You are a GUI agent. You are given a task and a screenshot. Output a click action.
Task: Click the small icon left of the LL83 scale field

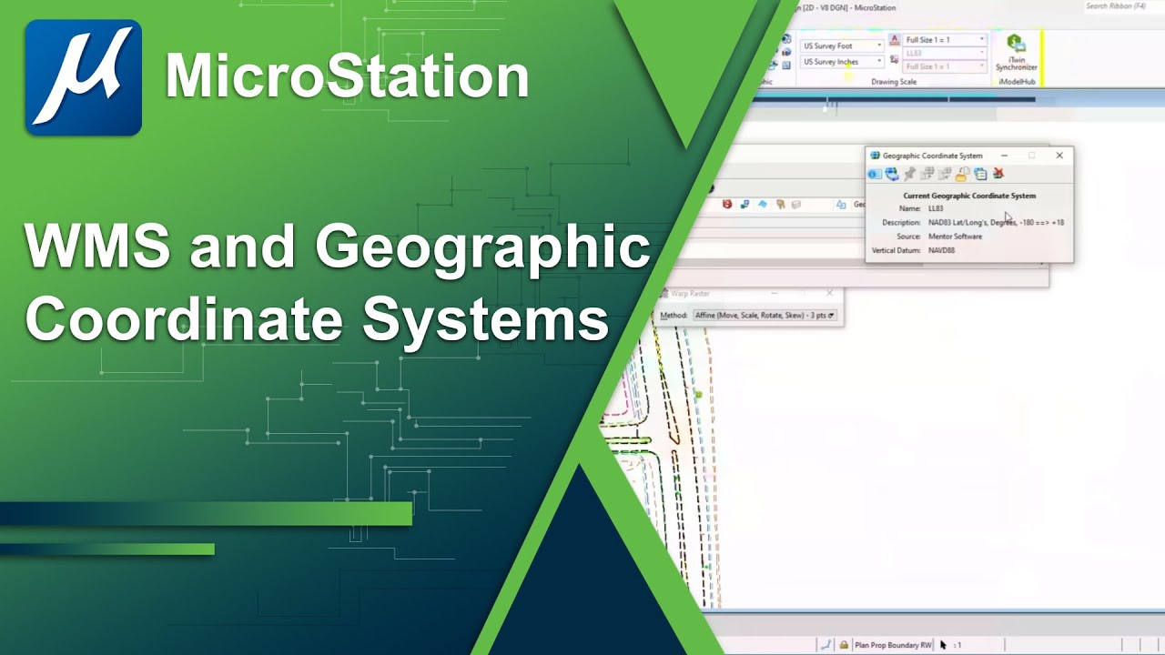[x=894, y=59]
